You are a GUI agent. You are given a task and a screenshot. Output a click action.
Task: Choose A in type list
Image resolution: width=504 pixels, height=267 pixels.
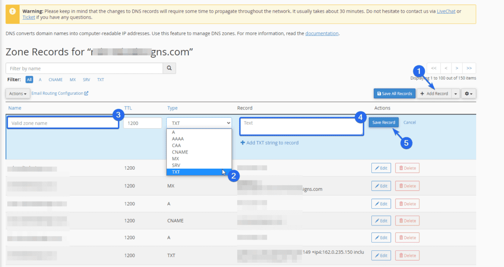pyautogui.click(x=199, y=132)
